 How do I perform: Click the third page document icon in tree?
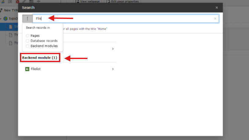pos(11,43)
